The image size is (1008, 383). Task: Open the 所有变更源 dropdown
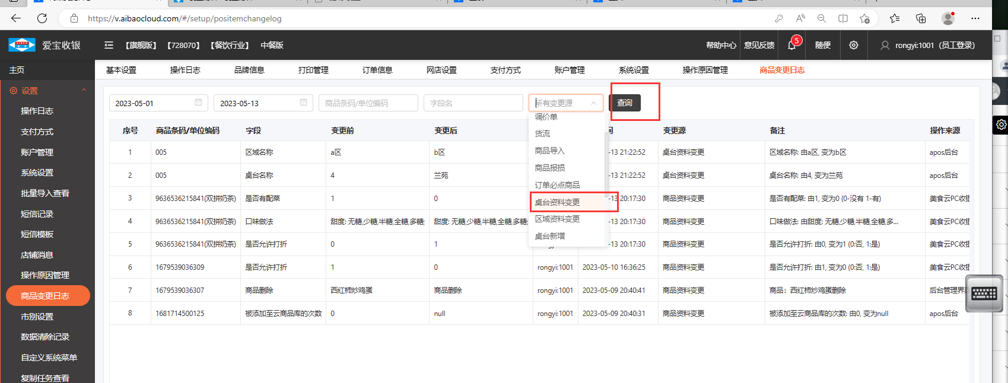pos(565,103)
